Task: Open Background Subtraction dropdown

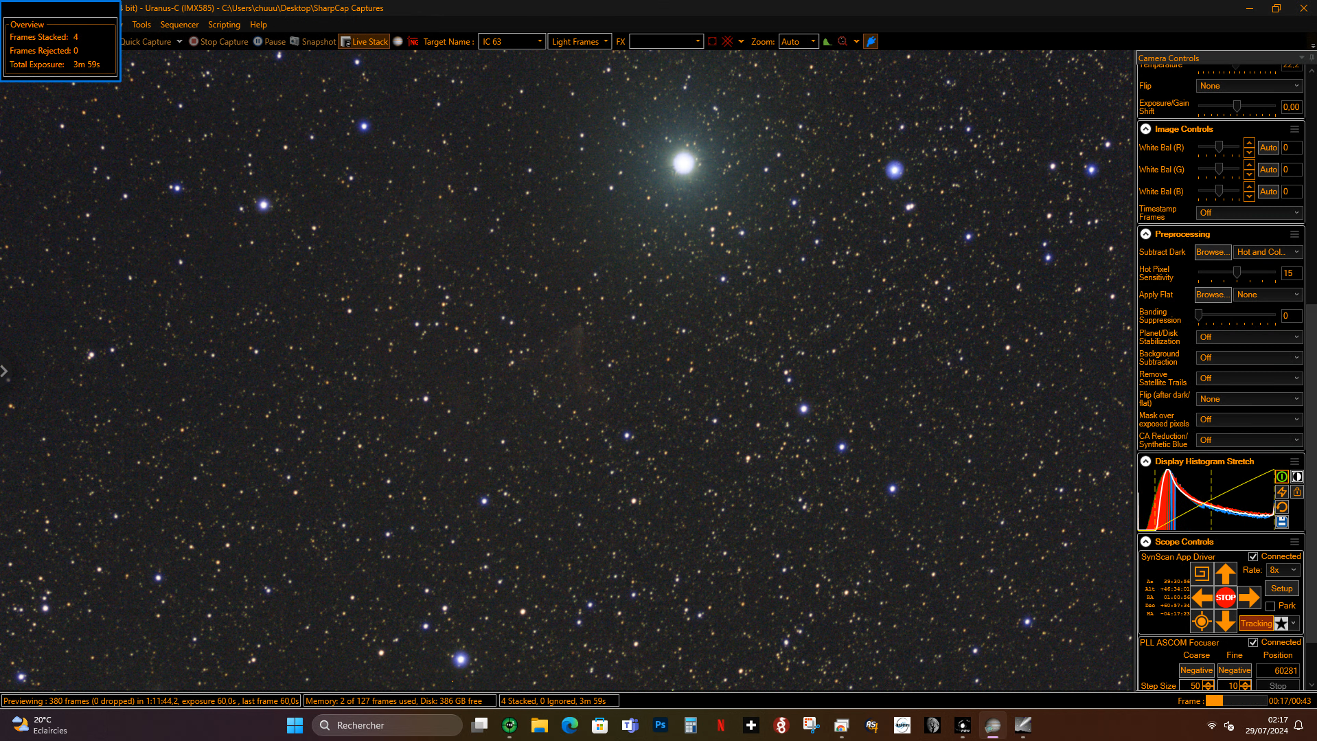Action: click(x=1249, y=358)
